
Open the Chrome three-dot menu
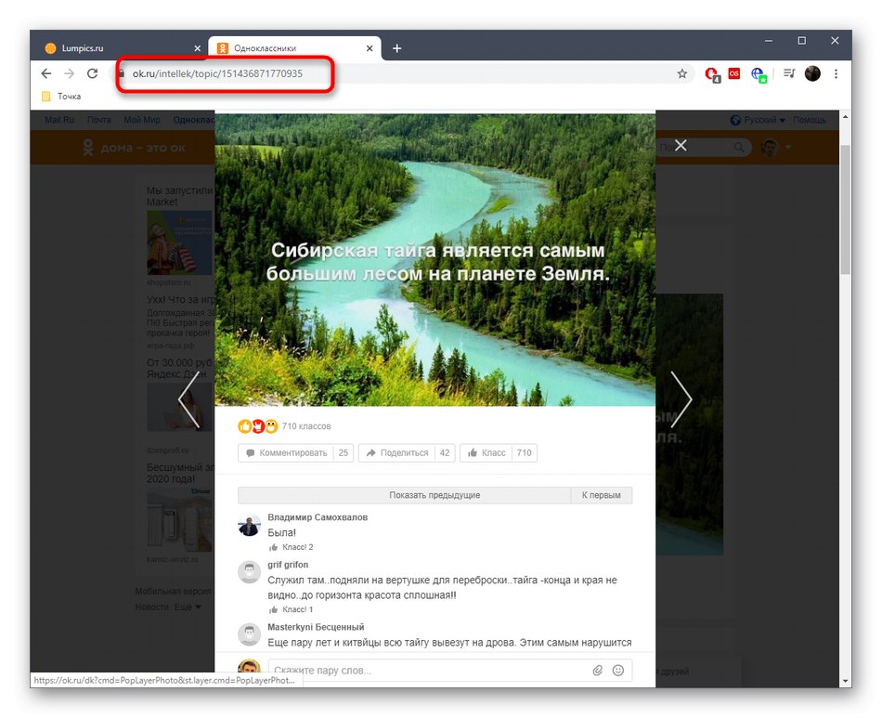[x=836, y=73]
